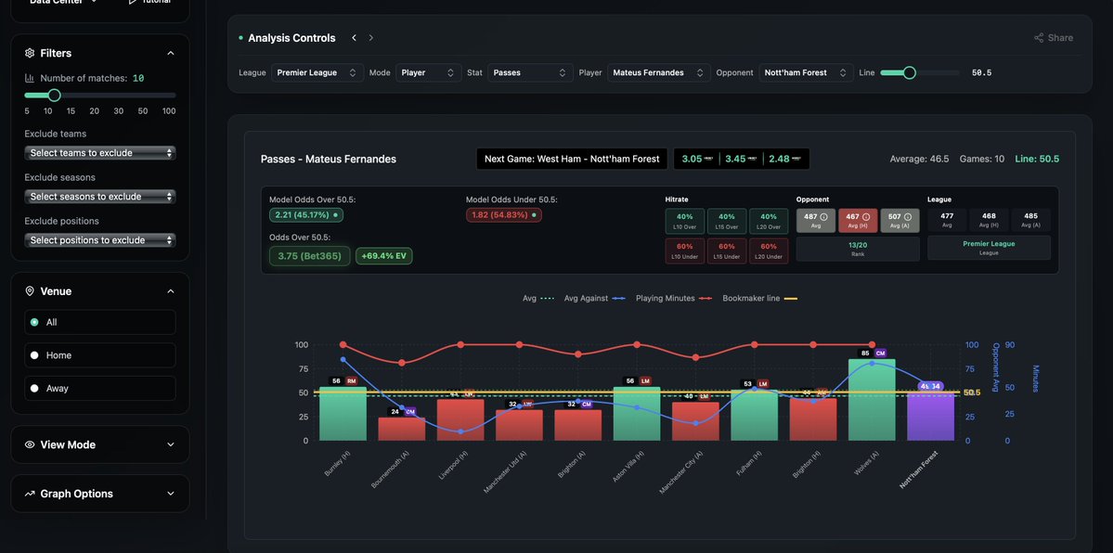Click the Filters gear icon
The image size is (1113, 553).
[30, 53]
